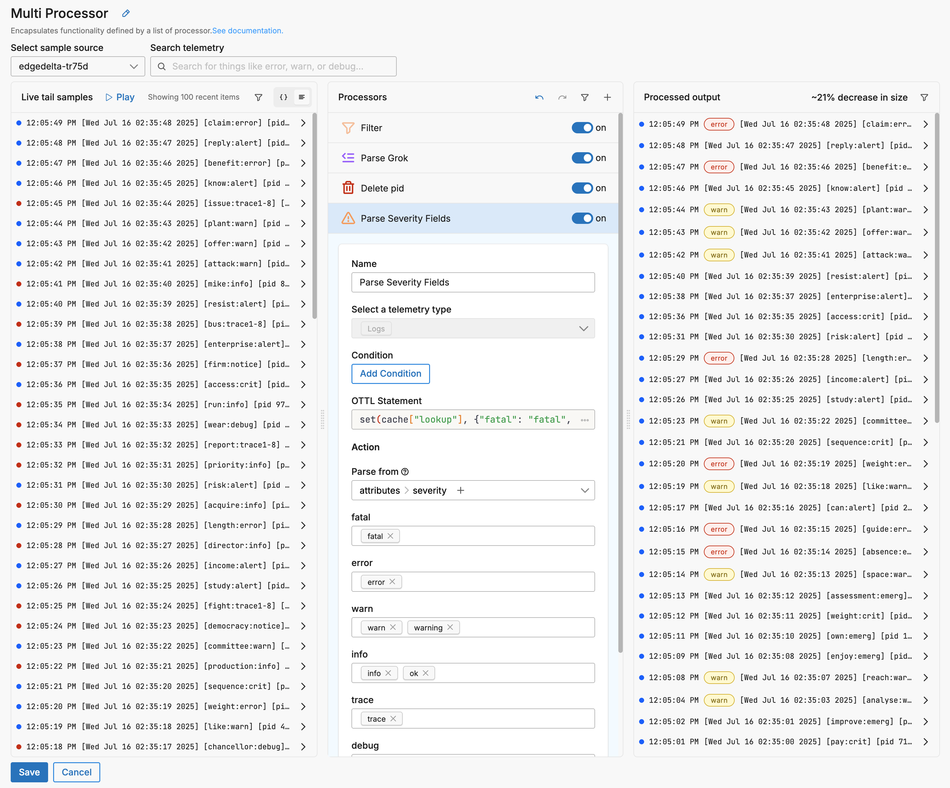Screen dimensions: 950x788
Task: Remove the fatal tag
Action: click(390, 536)
